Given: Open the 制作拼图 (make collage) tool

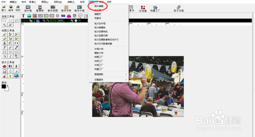Looking at the screenshot, I should (x=53, y=9).
